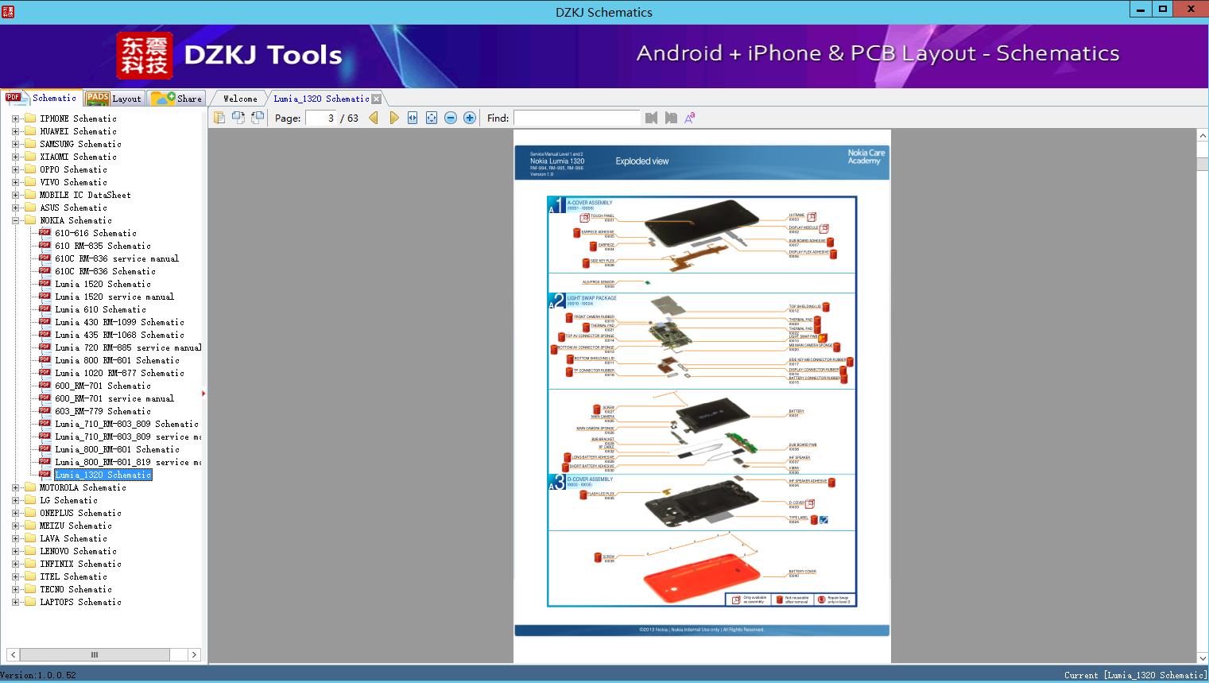Viewport: 1209px width, 683px height.
Task: Click the app icon in the title bar
Action: coord(8,11)
